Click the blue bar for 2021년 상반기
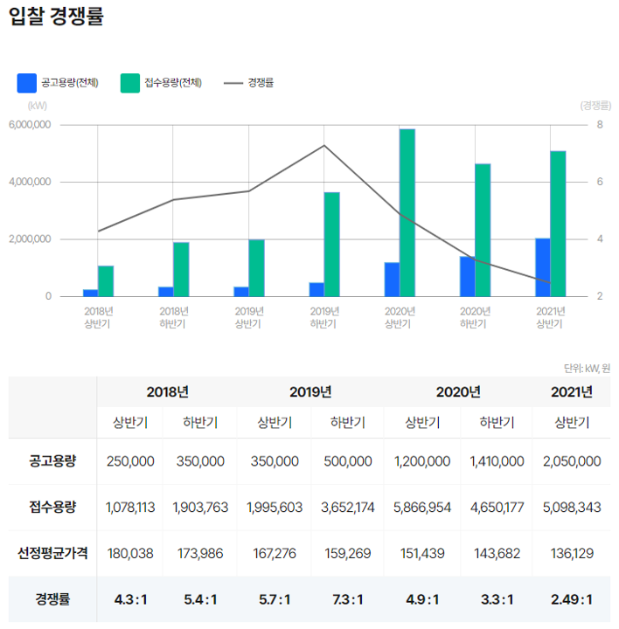This screenshot has width=619, height=629. pos(542,267)
